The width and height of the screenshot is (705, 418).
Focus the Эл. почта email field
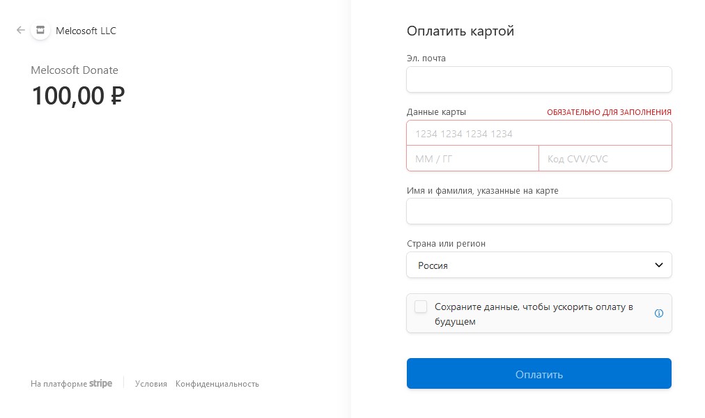pyautogui.click(x=539, y=79)
